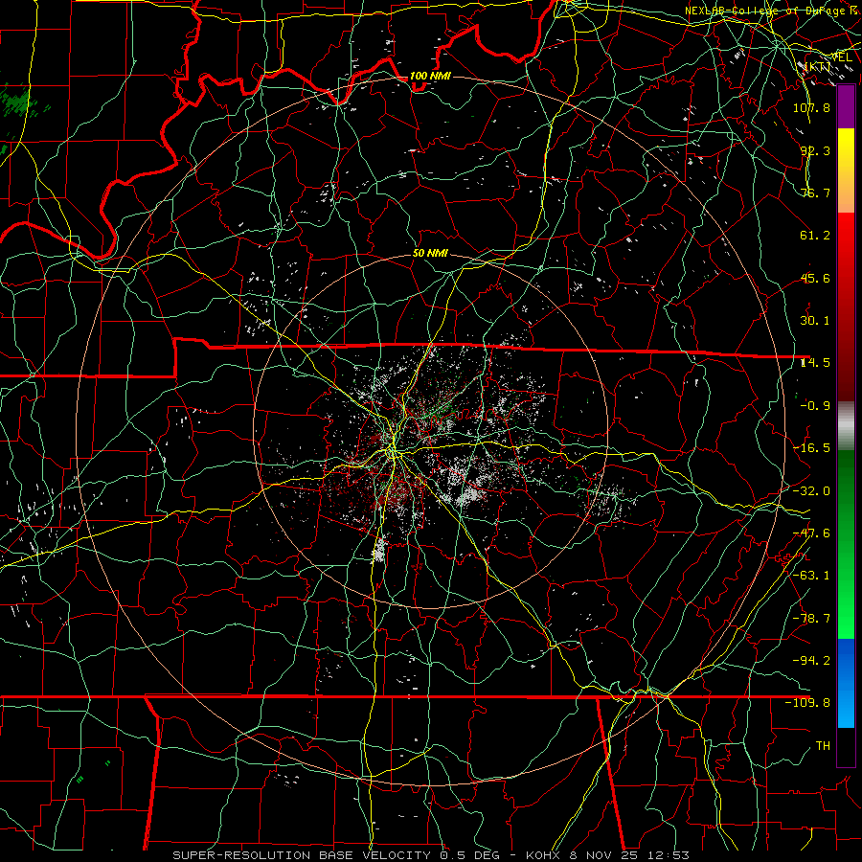Select the -78.7 velocity scale value
Image resolution: width=862 pixels, height=862 pixels.
tap(811, 619)
